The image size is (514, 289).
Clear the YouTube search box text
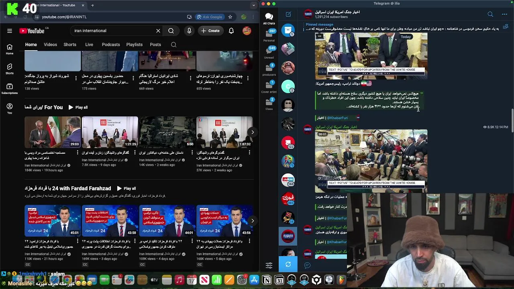click(158, 31)
